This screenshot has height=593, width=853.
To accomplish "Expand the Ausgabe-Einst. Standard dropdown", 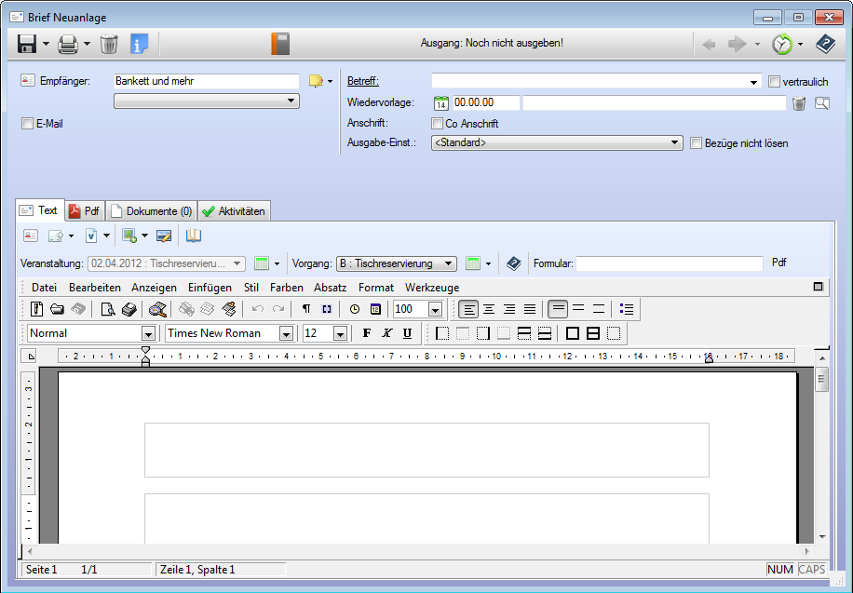I will pos(676,143).
